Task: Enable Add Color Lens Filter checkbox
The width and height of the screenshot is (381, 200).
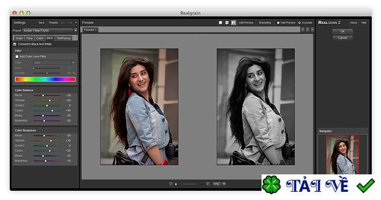Action: click(x=17, y=56)
